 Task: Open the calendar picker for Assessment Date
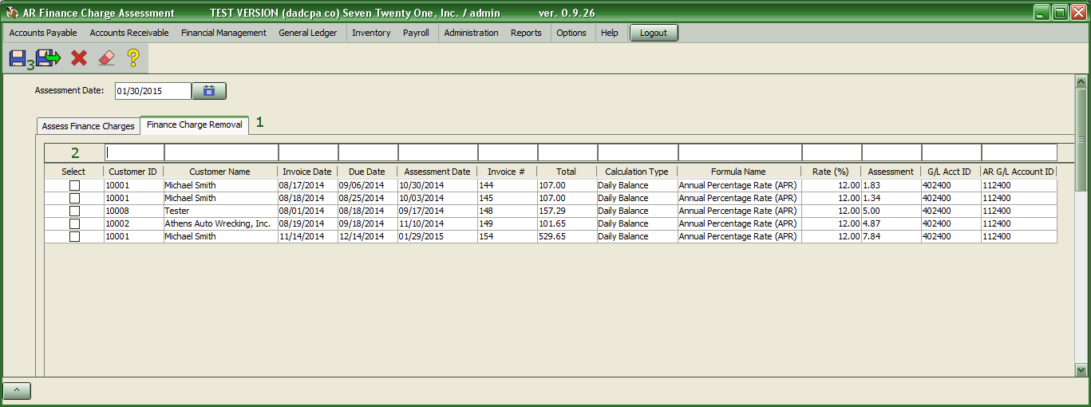pos(209,91)
